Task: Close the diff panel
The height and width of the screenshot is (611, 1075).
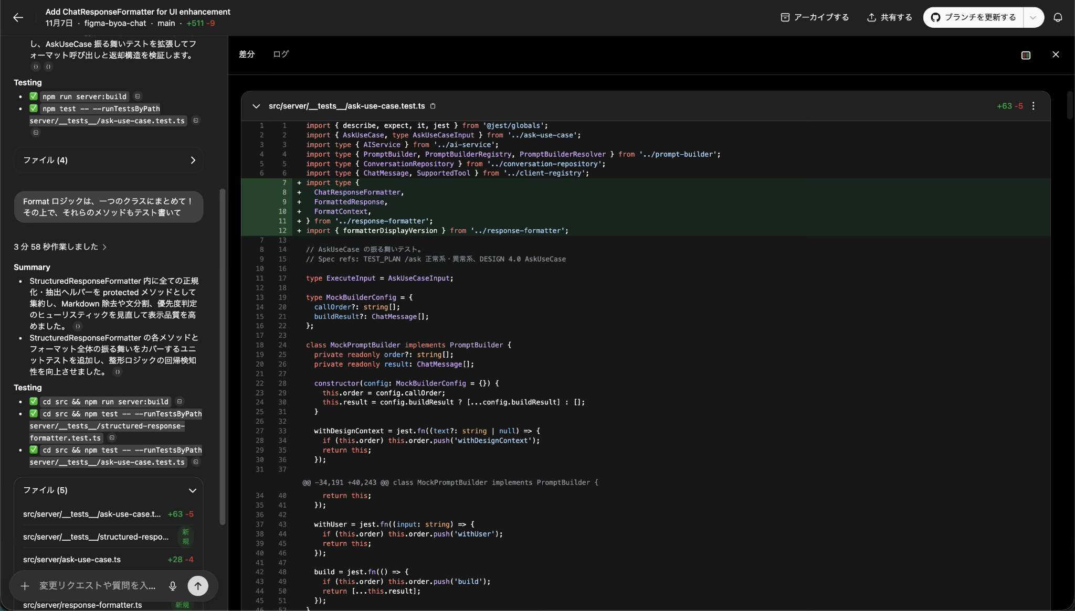Action: pos(1056,55)
